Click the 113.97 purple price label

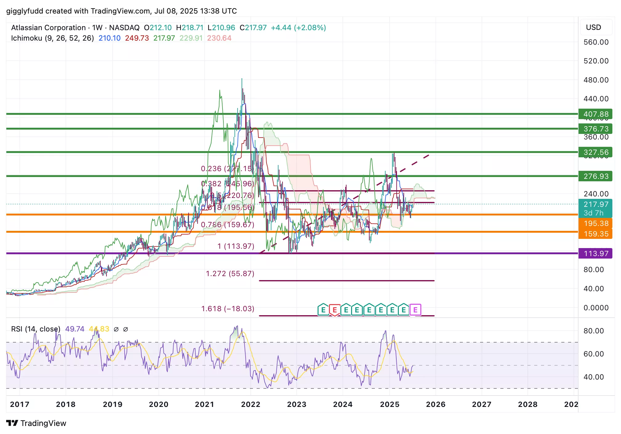tap(595, 254)
